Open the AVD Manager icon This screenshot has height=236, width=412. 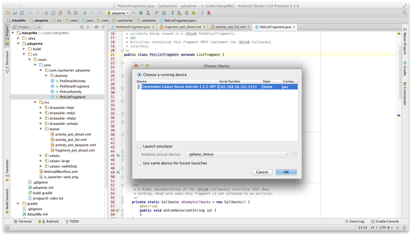click(x=180, y=13)
